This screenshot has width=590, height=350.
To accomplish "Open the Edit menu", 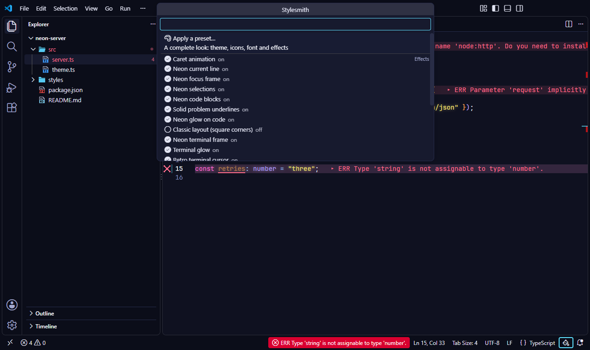I will pyautogui.click(x=41, y=8).
